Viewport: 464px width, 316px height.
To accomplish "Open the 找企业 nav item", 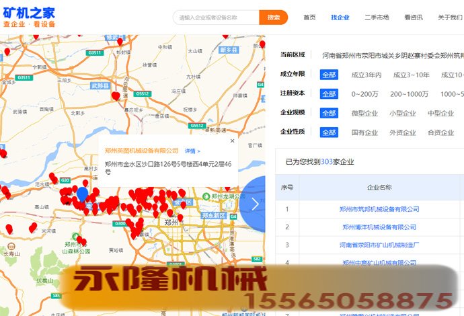I will (x=340, y=17).
